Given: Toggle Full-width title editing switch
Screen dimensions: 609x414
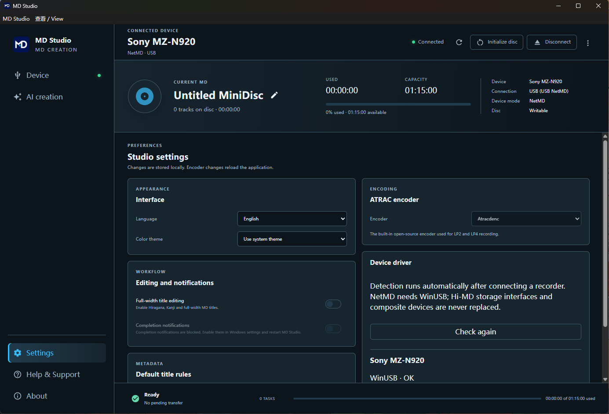Looking at the screenshot, I should 333,304.
